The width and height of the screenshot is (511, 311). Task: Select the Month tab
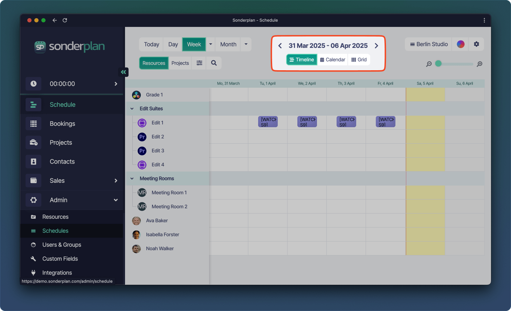tap(228, 44)
